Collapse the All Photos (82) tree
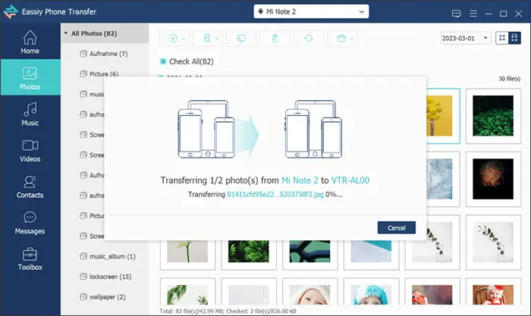 tap(66, 33)
